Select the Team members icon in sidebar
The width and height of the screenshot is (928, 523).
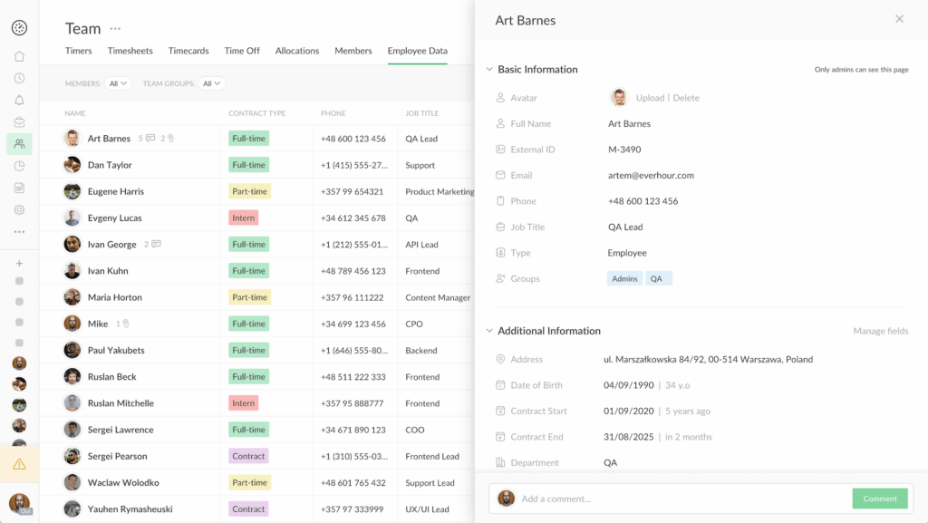point(18,143)
